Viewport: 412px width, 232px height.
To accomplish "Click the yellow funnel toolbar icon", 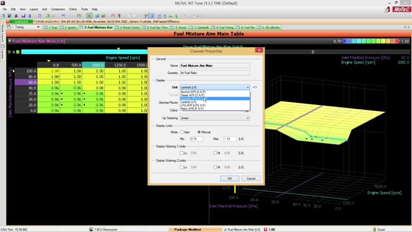I will (145, 16).
